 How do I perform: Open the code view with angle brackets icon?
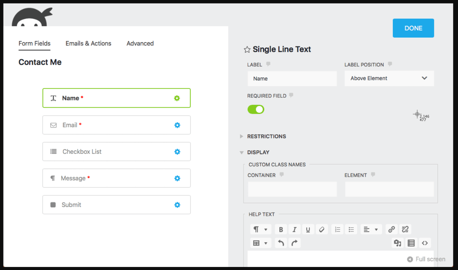click(x=425, y=243)
